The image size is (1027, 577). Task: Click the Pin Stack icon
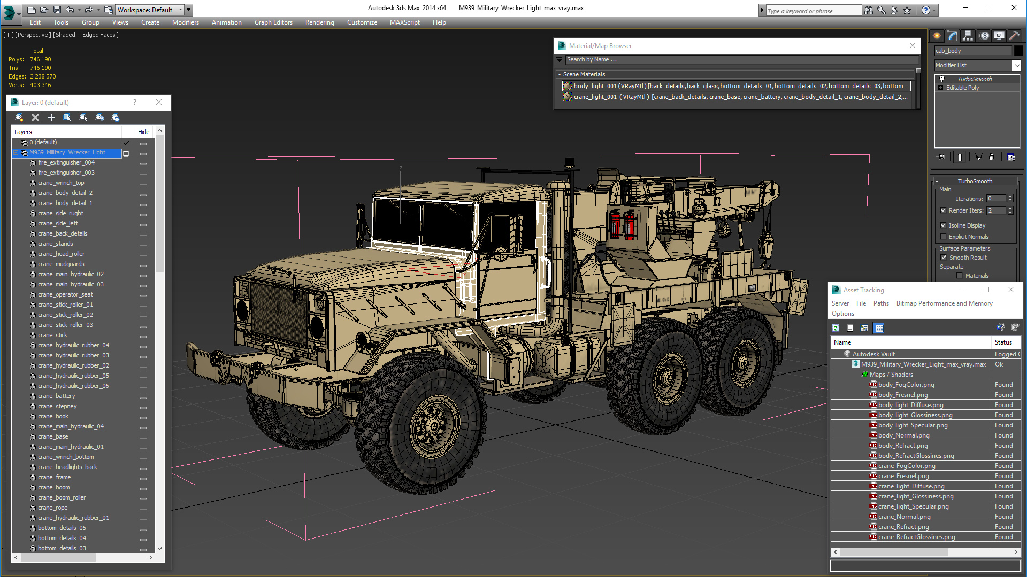pos(941,157)
